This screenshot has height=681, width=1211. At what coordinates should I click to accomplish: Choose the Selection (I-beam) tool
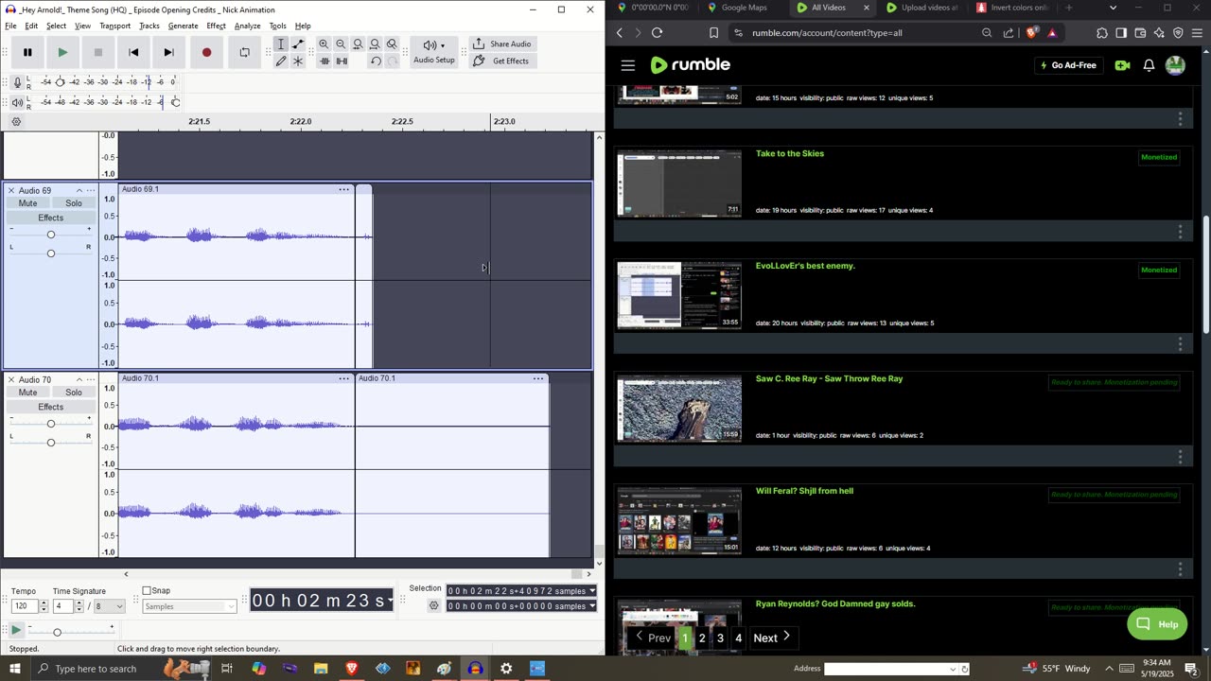(281, 44)
